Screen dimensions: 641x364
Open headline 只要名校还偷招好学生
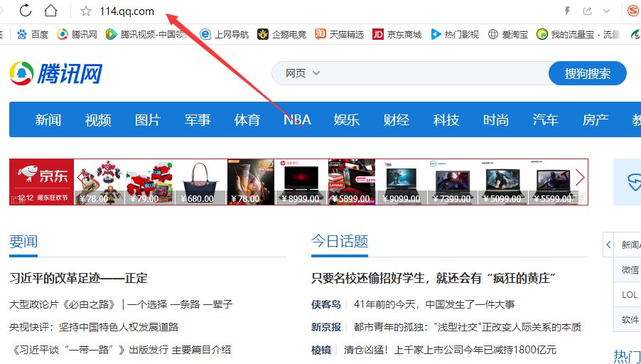[x=433, y=278]
